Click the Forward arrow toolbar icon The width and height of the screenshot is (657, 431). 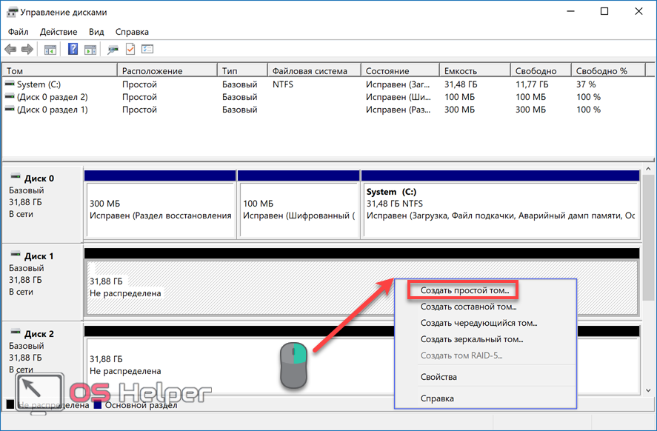click(27, 50)
